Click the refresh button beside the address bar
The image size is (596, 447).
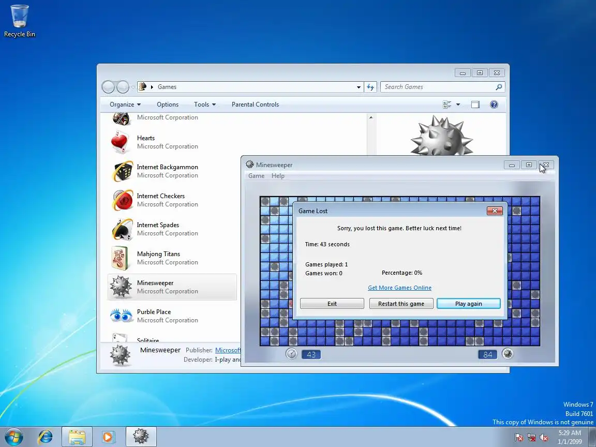(370, 87)
